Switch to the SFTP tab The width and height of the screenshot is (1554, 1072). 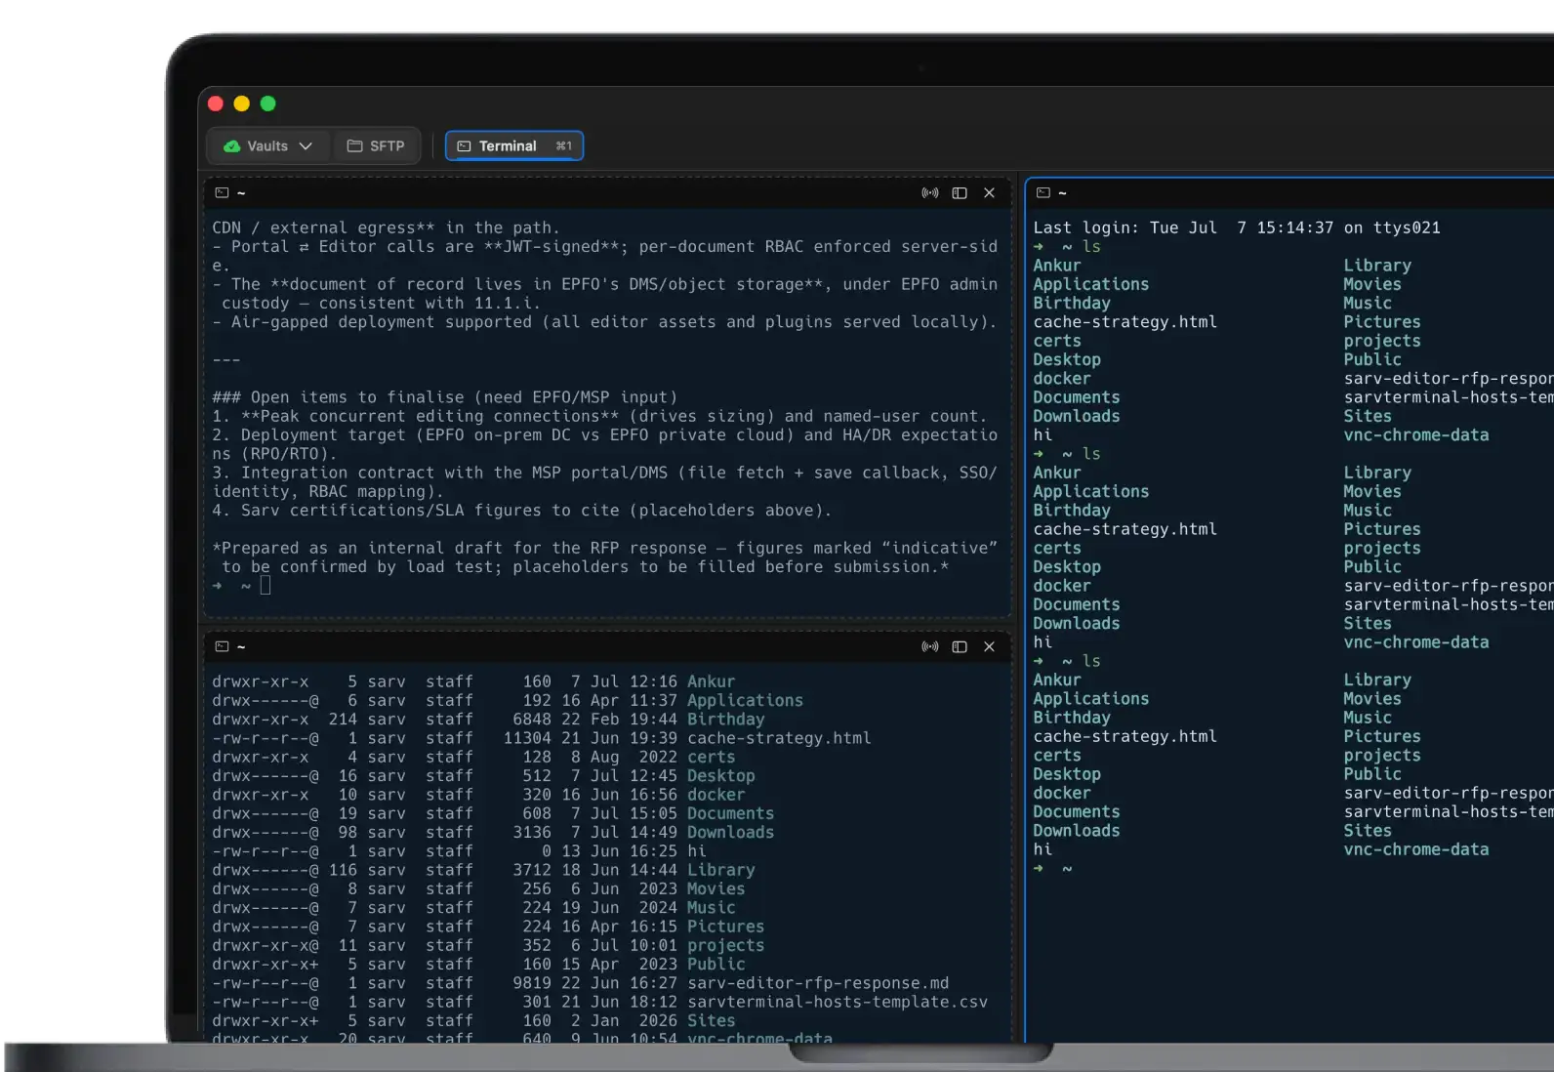click(376, 146)
